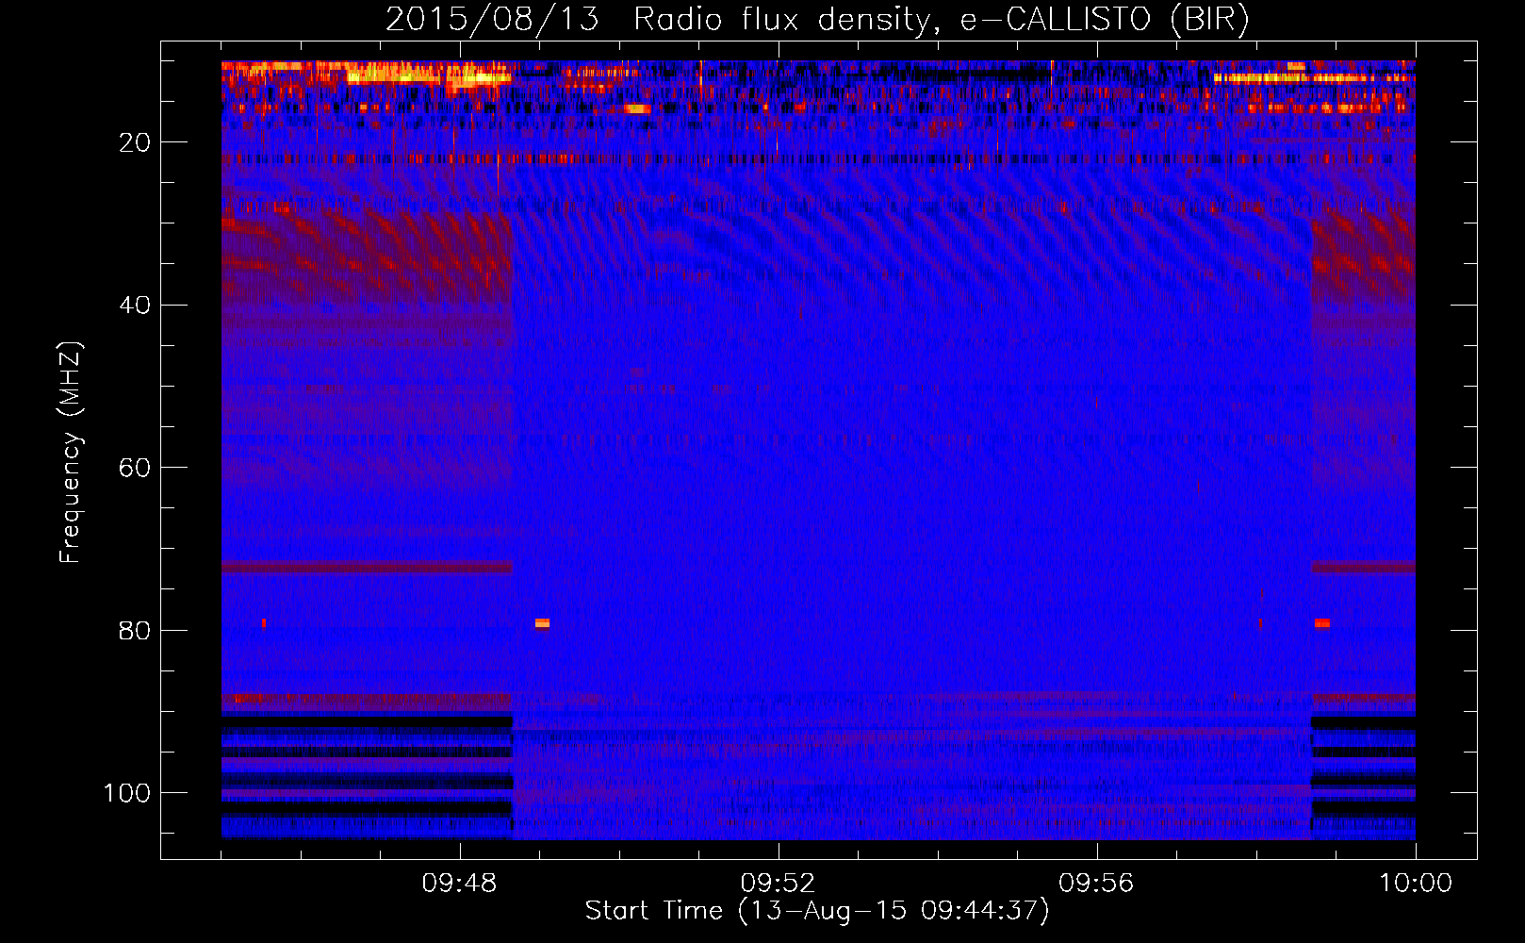Click the 'Start Time (13-Aug-15 09:44:37)' label

coord(817,911)
